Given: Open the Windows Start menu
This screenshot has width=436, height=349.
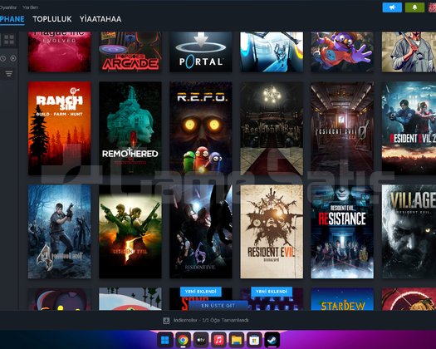Looking at the screenshot, I should click(165, 340).
